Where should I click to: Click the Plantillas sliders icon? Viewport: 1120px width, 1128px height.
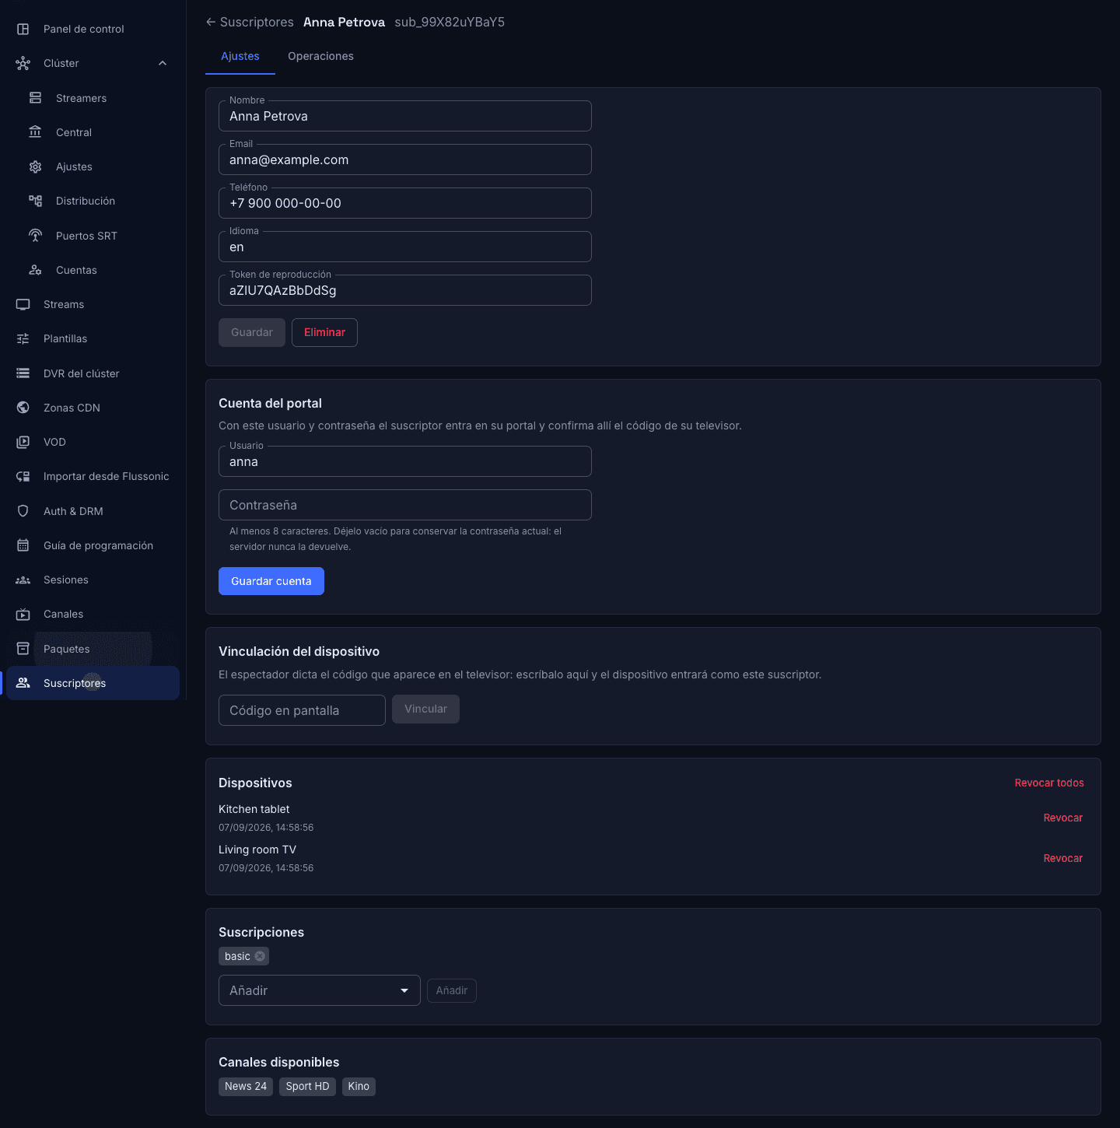23,338
